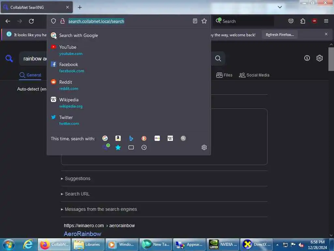Close the CollabNet SearXNG tab
This screenshot has height=251, width=334.
(x=68, y=7)
